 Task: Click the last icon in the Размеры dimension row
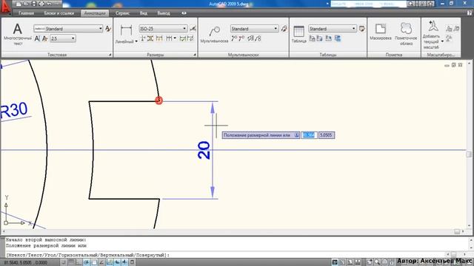(190, 38)
